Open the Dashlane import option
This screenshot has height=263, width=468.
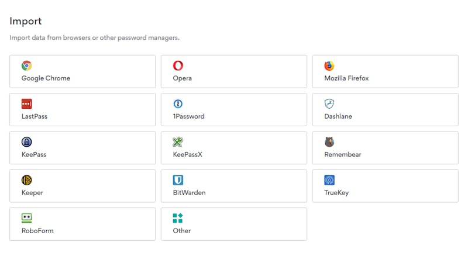pos(385,109)
